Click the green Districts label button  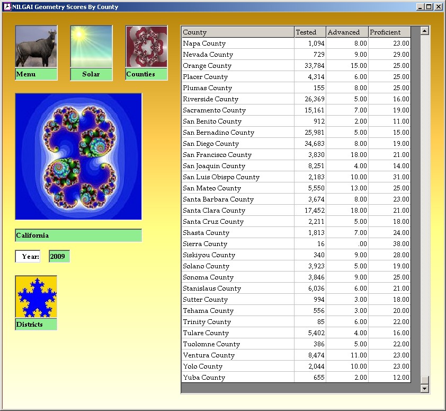click(x=36, y=325)
